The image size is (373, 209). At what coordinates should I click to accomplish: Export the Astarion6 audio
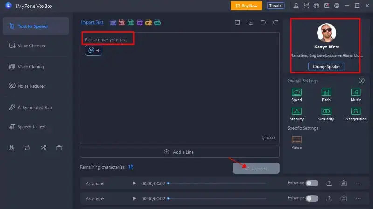(x=329, y=183)
